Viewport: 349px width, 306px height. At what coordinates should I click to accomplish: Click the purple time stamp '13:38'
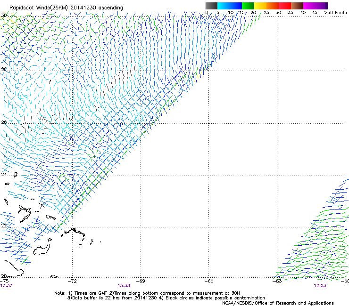pyautogui.click(x=124, y=286)
